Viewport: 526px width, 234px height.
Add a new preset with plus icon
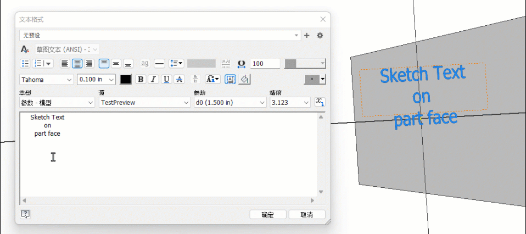[x=306, y=35]
